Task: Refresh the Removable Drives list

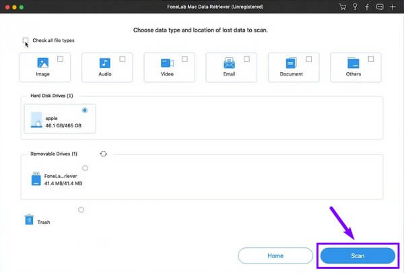Action: [103, 154]
